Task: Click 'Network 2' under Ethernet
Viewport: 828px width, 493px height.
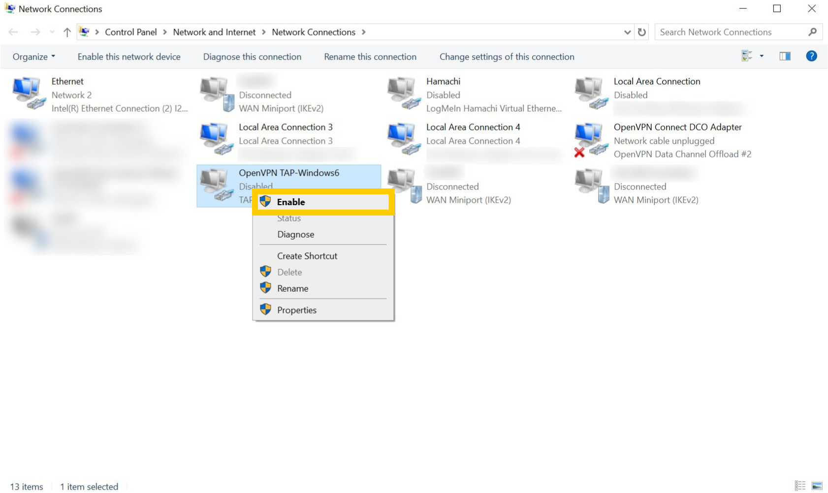Action: [71, 95]
